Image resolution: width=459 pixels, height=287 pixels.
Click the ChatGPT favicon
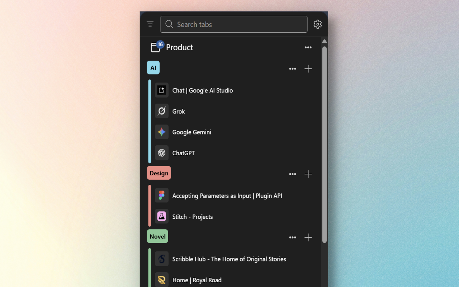[162, 152]
